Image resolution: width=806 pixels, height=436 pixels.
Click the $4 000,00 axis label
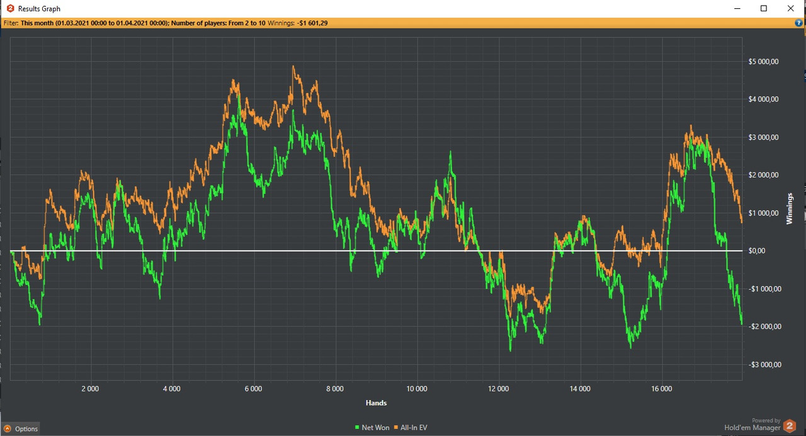coord(764,100)
